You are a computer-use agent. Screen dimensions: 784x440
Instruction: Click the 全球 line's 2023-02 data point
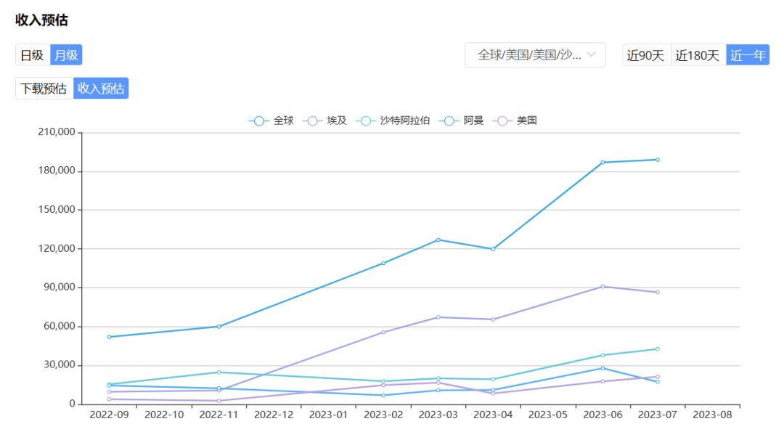(383, 263)
